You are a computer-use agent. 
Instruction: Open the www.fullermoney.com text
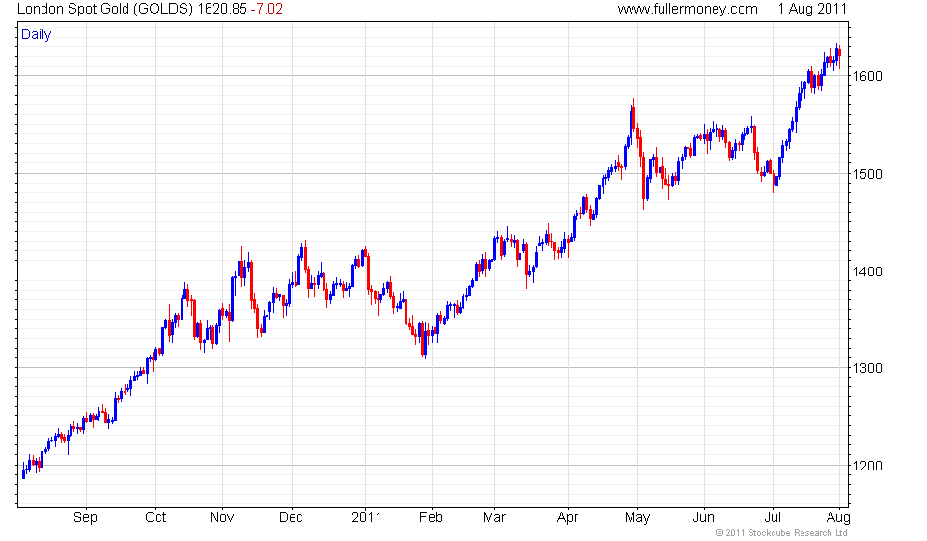(688, 9)
